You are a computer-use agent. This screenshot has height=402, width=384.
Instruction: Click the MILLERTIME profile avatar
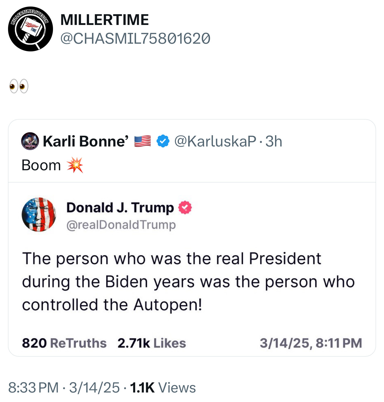point(30,29)
